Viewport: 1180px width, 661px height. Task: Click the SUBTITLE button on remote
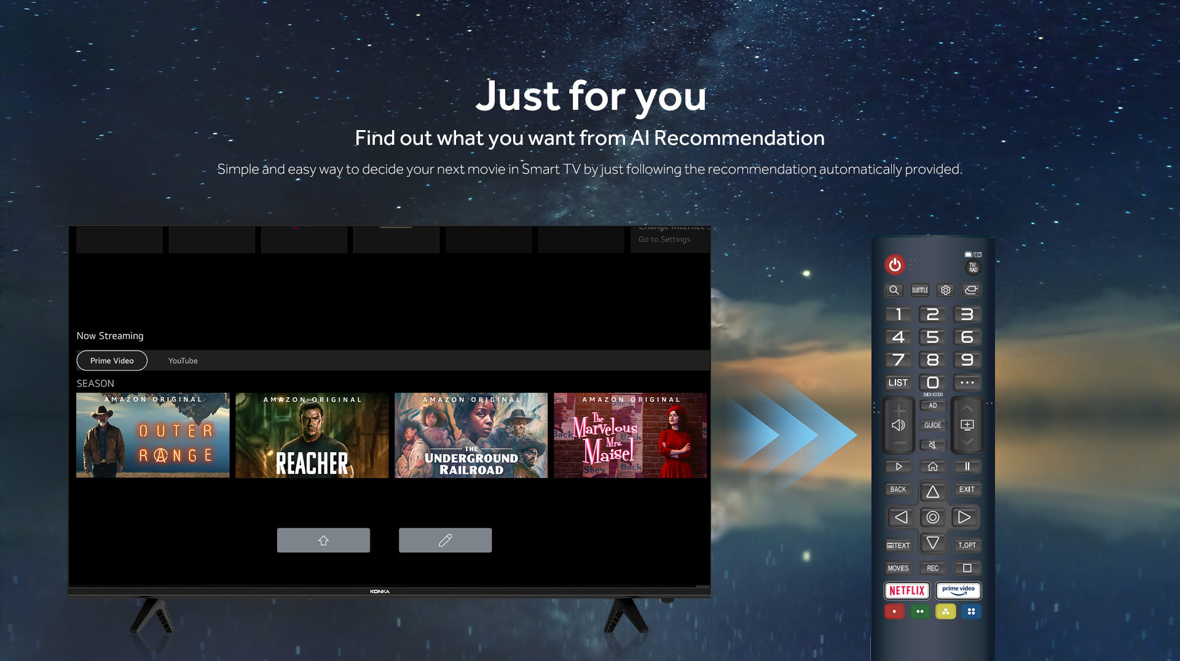pyautogui.click(x=920, y=290)
